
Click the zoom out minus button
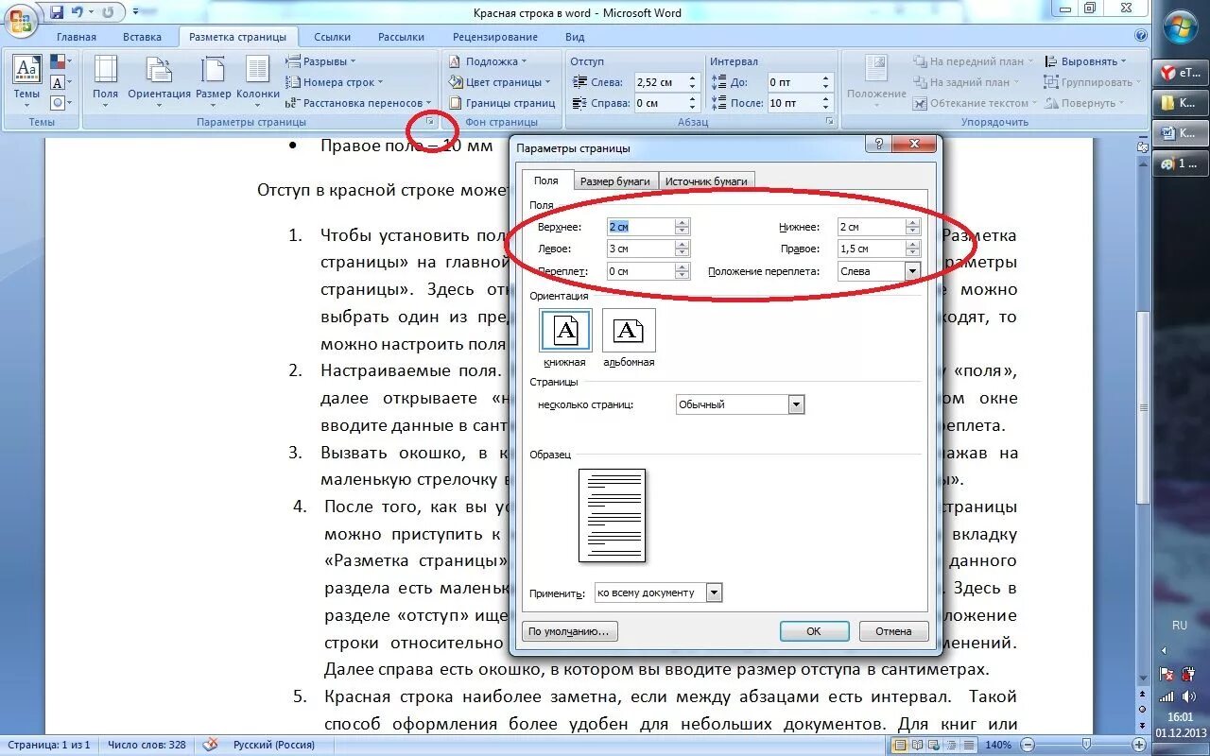tap(1028, 745)
